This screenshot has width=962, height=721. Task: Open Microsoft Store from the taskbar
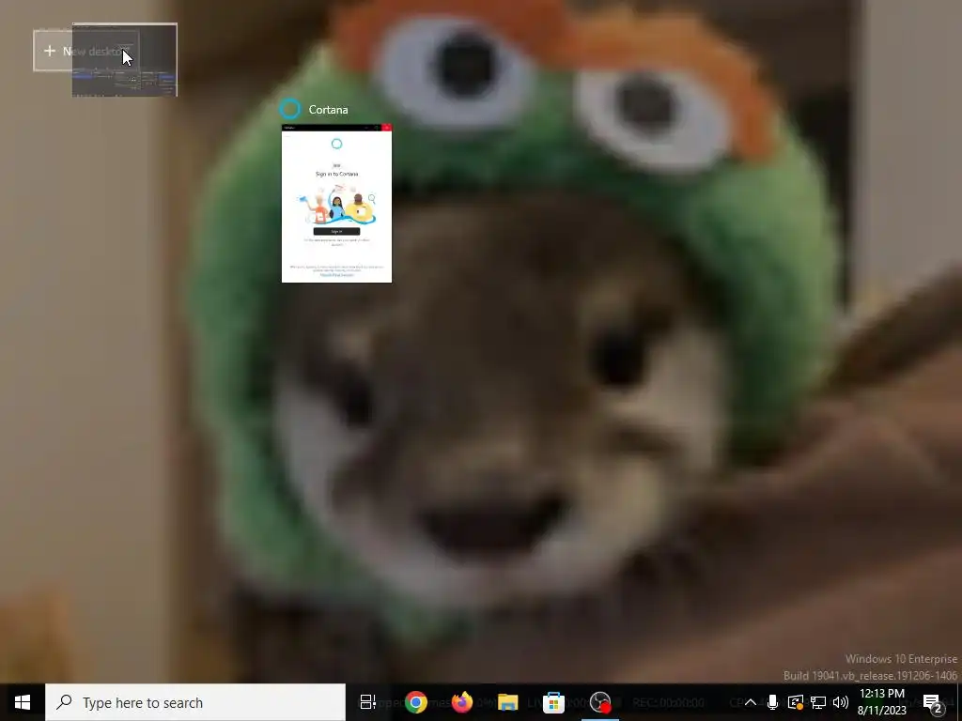(553, 702)
